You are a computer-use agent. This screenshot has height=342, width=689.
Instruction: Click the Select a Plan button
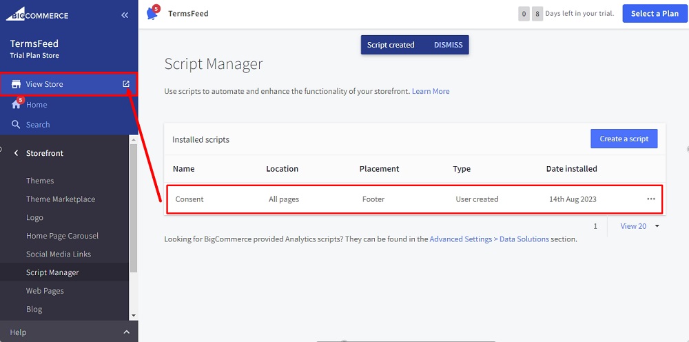(655, 14)
